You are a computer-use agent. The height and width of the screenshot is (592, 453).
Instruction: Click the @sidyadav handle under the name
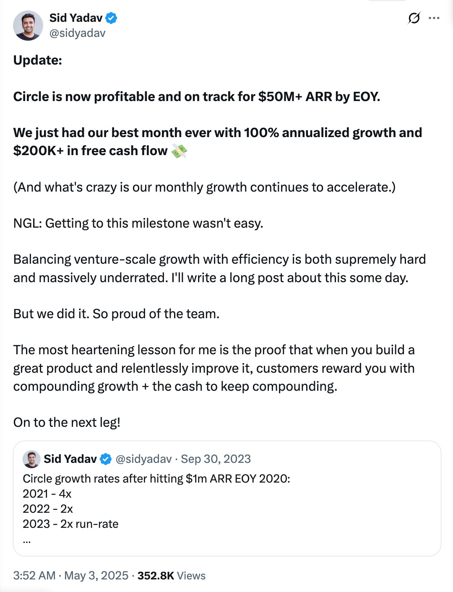pyautogui.click(x=78, y=33)
